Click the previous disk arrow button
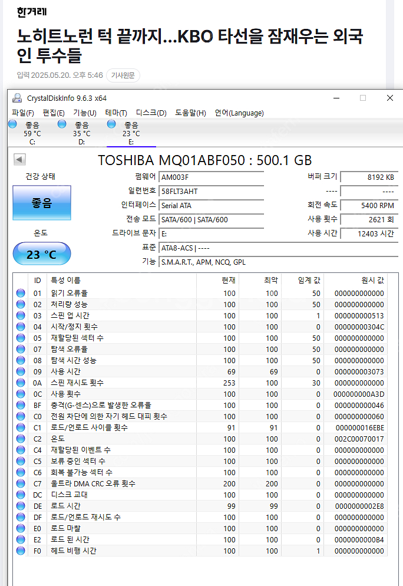The width and height of the screenshot is (403, 586). tap(19, 160)
